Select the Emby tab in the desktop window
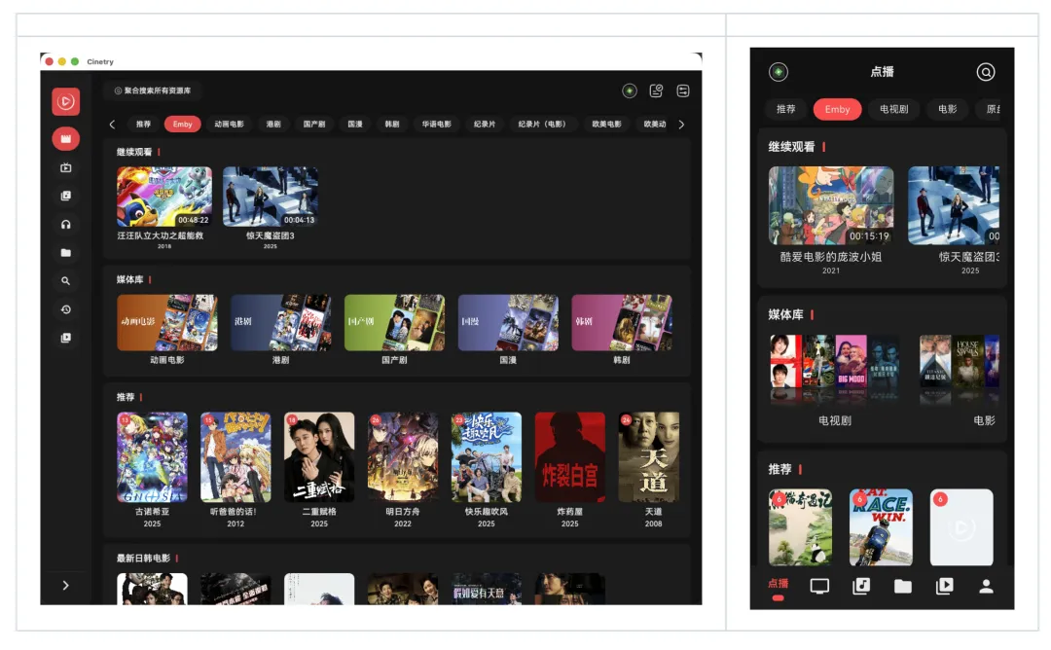This screenshot has height=650, width=1051. point(182,124)
